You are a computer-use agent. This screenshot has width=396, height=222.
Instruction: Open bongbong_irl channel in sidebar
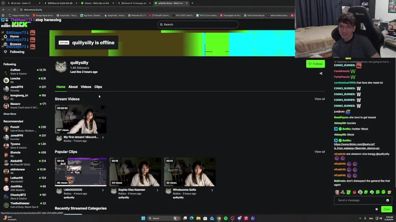25,97
